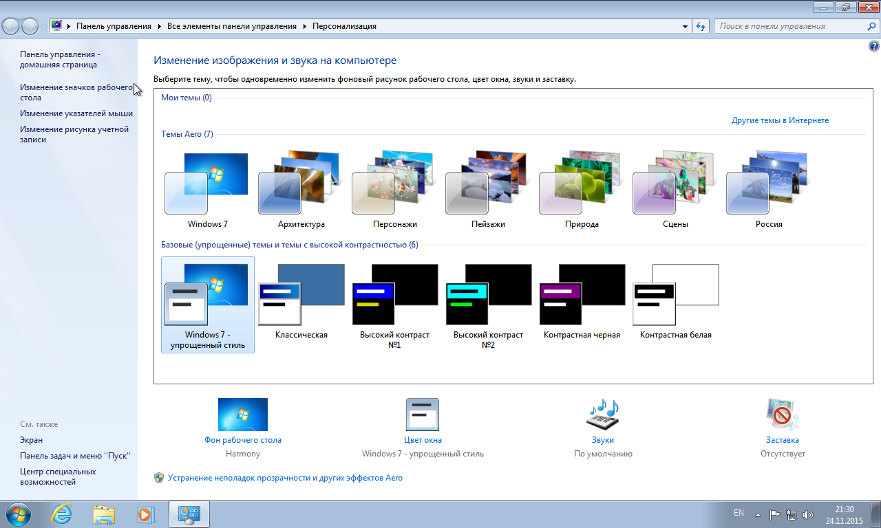Open the Start menu
The height and width of the screenshot is (528, 881).
[x=17, y=514]
